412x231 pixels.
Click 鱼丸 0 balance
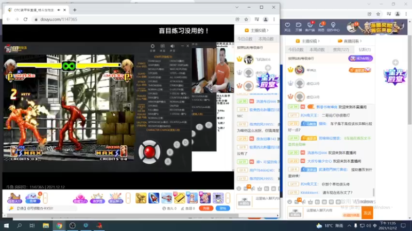point(169,208)
